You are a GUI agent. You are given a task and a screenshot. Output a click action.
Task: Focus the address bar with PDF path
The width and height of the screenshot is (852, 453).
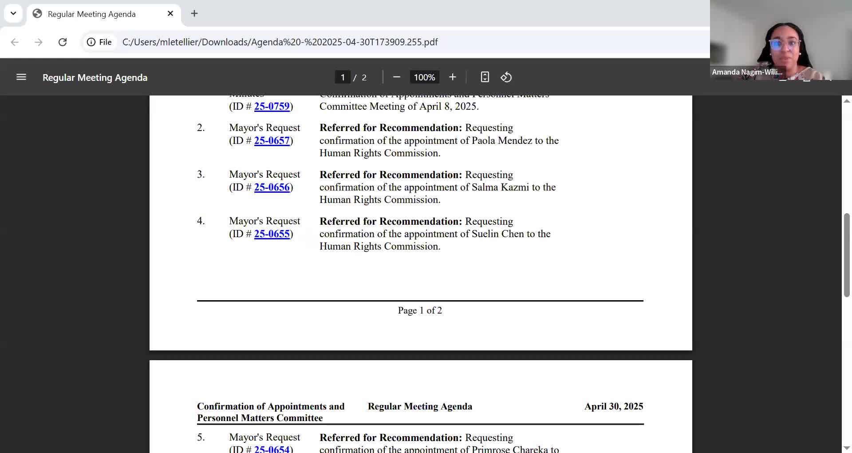coord(280,42)
